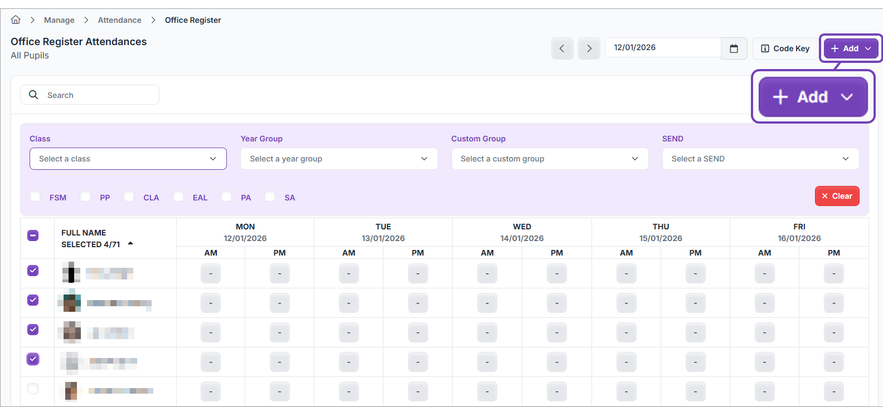883x407 pixels.
Task: Open the calendar date picker icon
Action: pos(734,48)
